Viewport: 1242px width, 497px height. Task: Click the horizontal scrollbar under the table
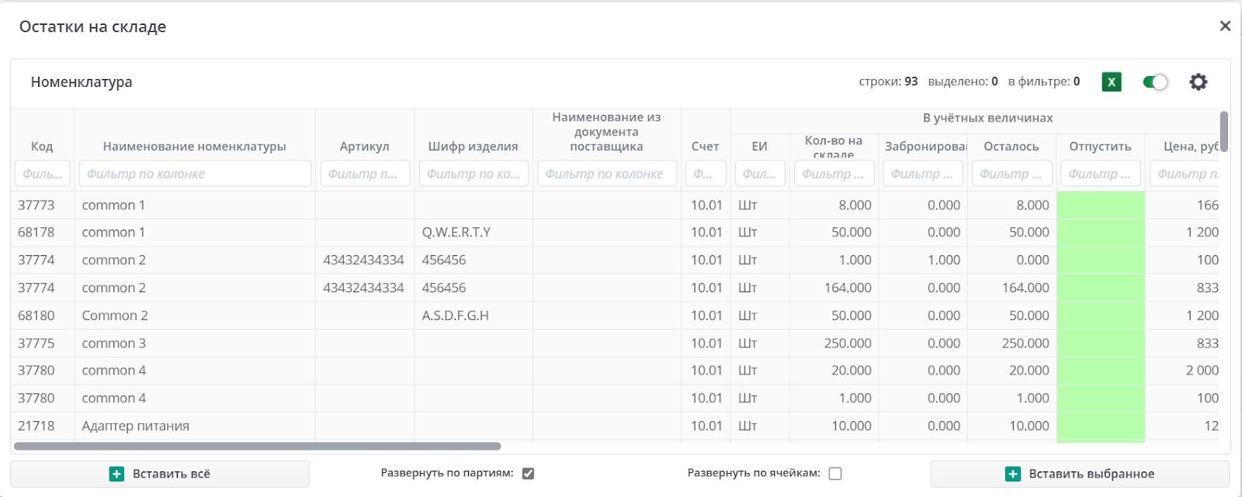(257, 447)
